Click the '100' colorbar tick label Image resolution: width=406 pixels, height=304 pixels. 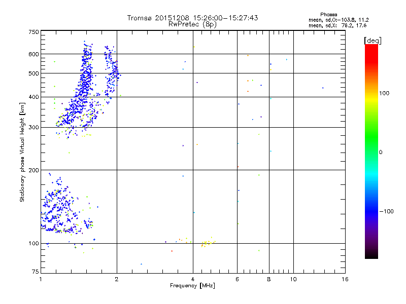click(x=384, y=93)
